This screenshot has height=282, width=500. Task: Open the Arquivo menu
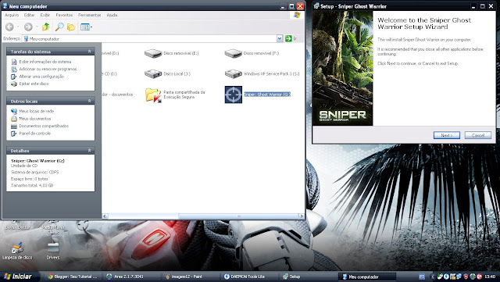(12, 15)
